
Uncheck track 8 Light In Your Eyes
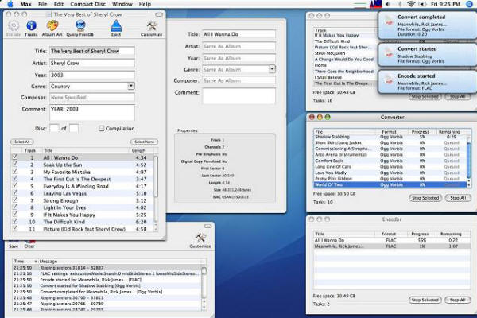15,207
